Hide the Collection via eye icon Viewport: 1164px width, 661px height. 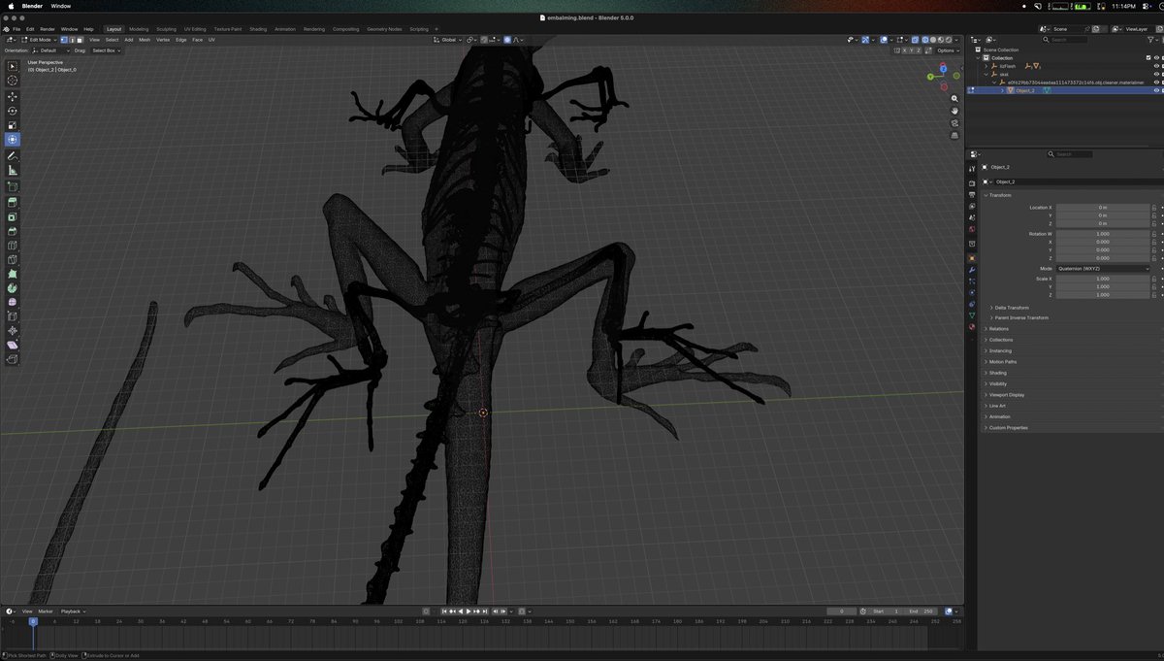click(1156, 58)
